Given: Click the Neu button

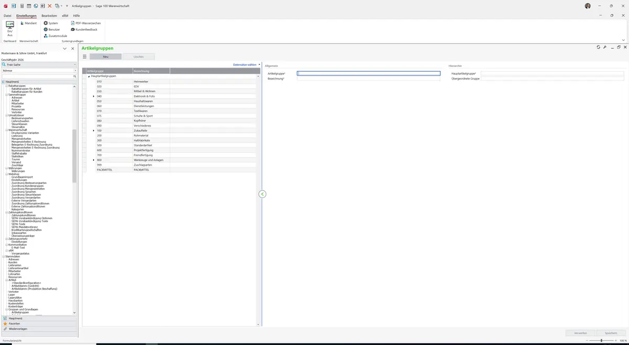Looking at the screenshot, I should (105, 56).
